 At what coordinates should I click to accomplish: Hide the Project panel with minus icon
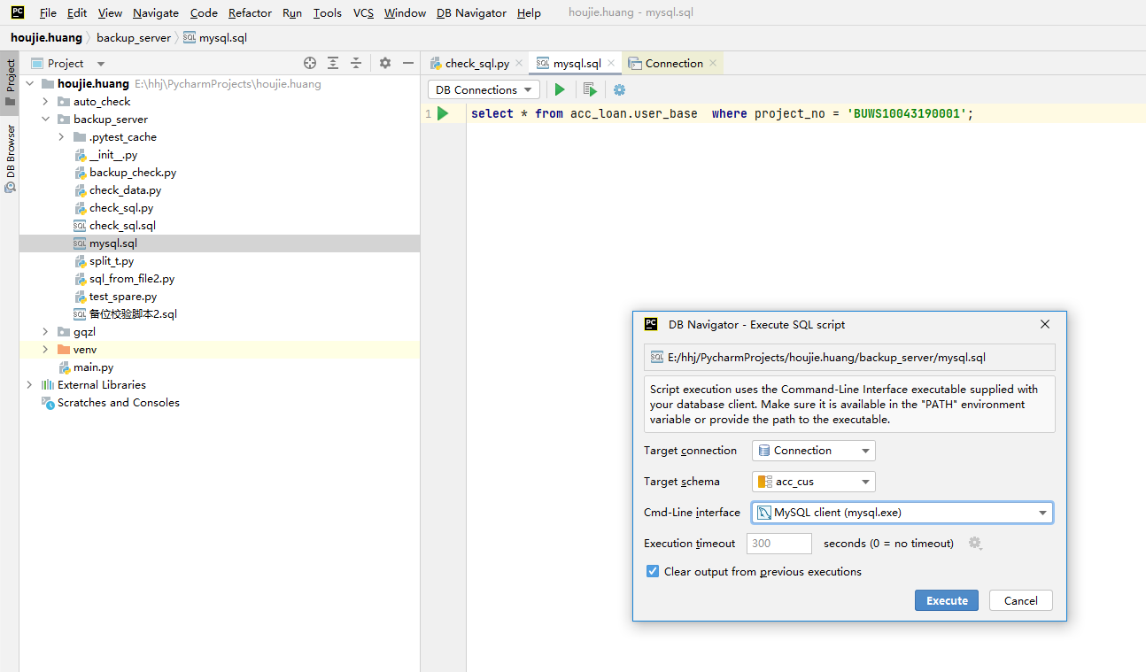[408, 63]
